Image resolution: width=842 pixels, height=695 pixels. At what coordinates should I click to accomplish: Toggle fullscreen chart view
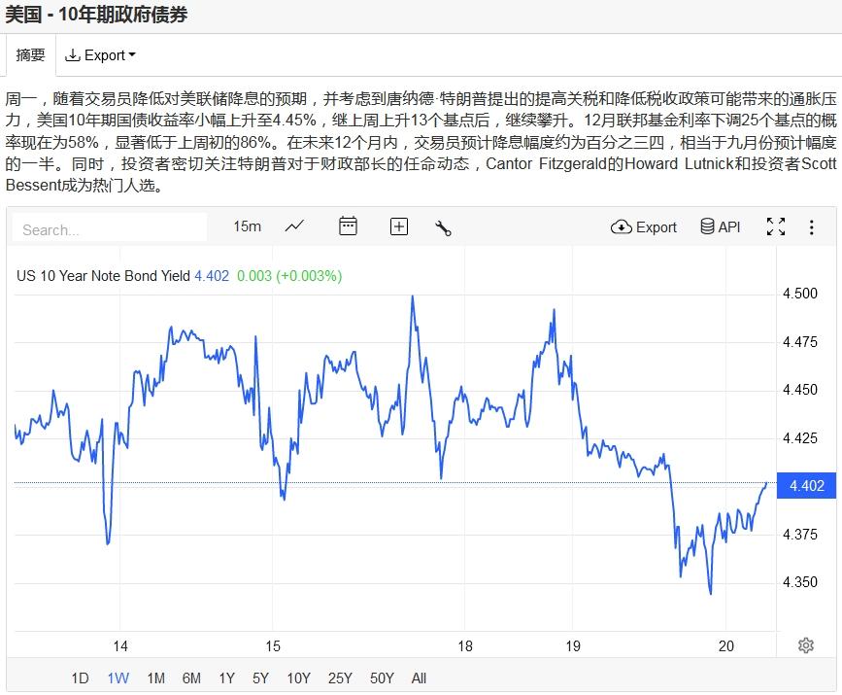coord(776,226)
